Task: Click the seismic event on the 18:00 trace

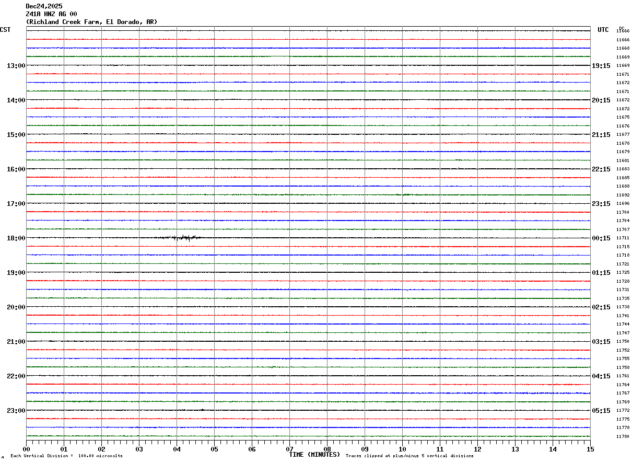Action: point(183,238)
